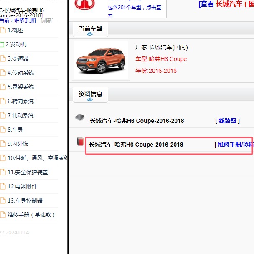The height and width of the screenshot is (254, 254).
Task: Open 2.发动机 chapter
Action: pos(16,44)
